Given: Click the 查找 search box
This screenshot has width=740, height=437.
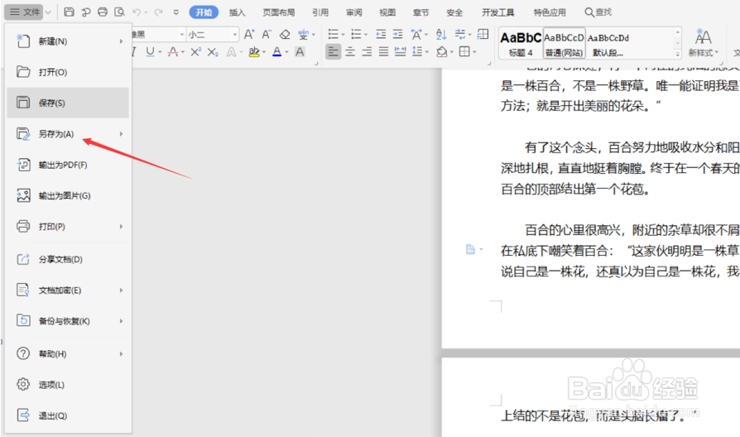Looking at the screenshot, I should [x=598, y=12].
